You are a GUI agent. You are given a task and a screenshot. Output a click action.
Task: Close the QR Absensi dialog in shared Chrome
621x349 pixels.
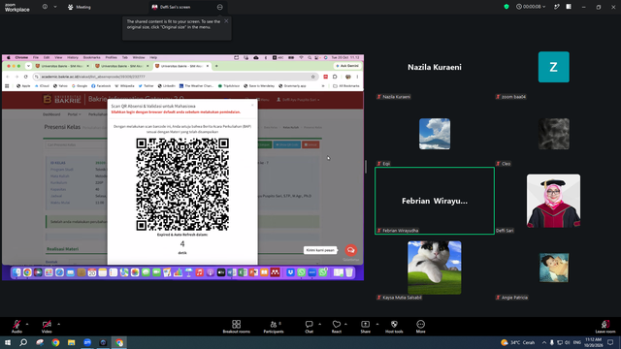coord(252,105)
